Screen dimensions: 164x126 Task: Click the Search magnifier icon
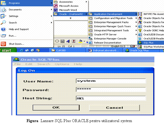point(3,22)
